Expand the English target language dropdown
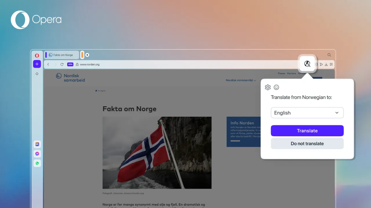The image size is (371, 208). pyautogui.click(x=307, y=113)
